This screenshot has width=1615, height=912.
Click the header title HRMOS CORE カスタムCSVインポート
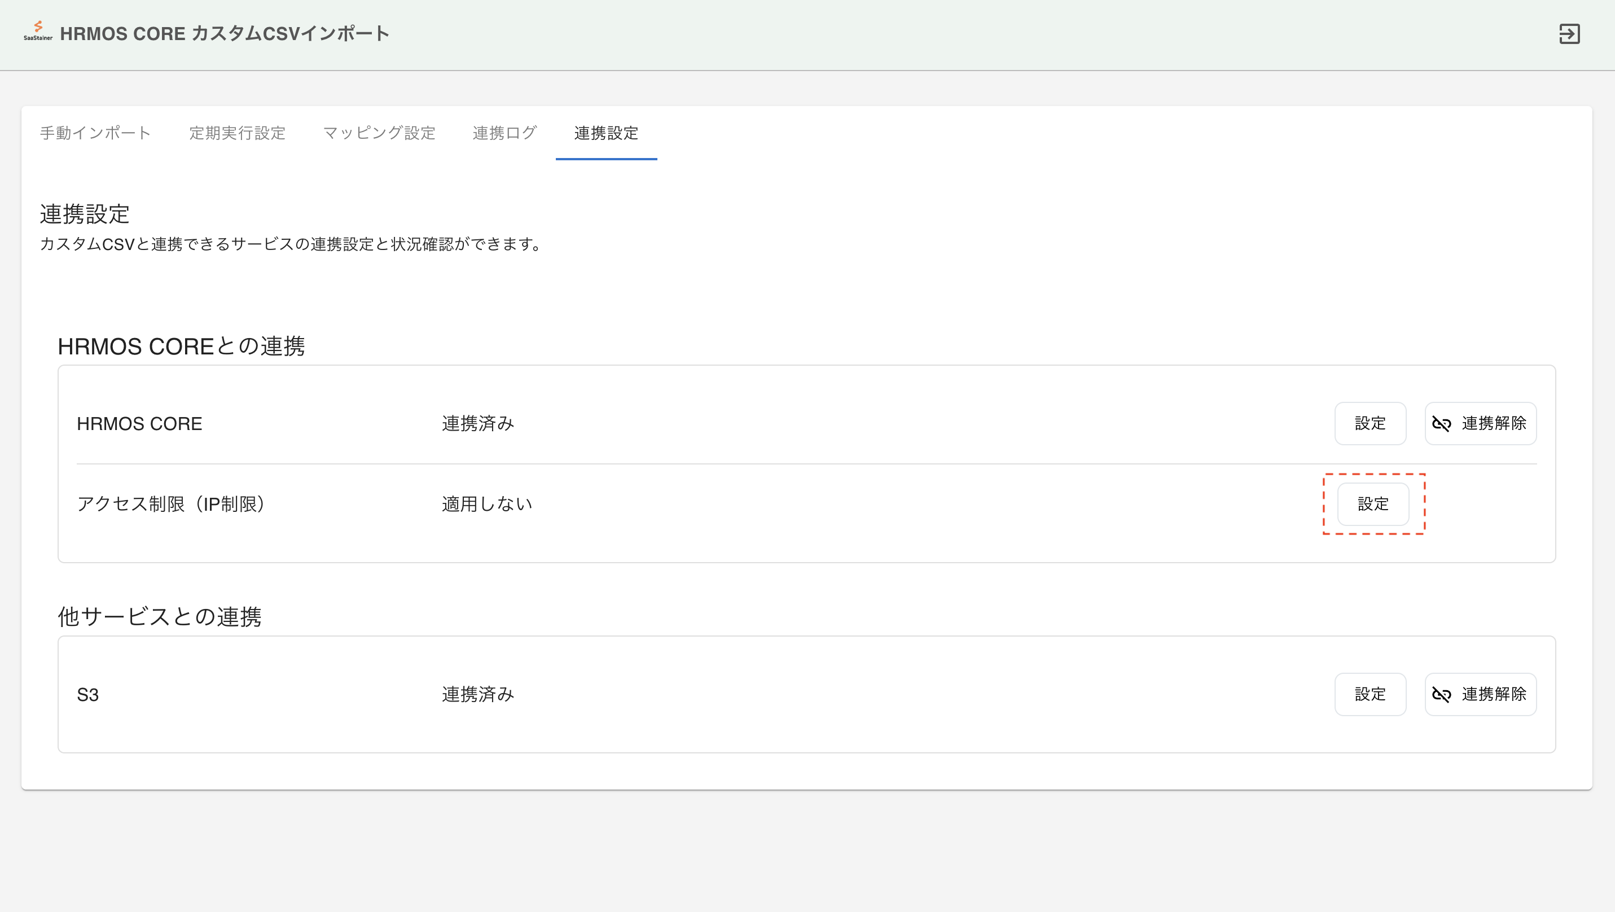[x=225, y=34]
